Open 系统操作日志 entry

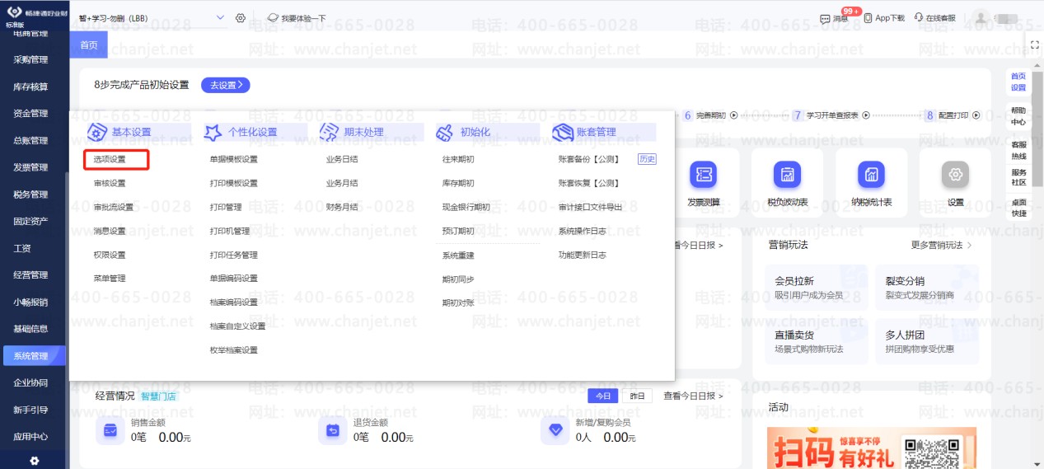click(583, 231)
